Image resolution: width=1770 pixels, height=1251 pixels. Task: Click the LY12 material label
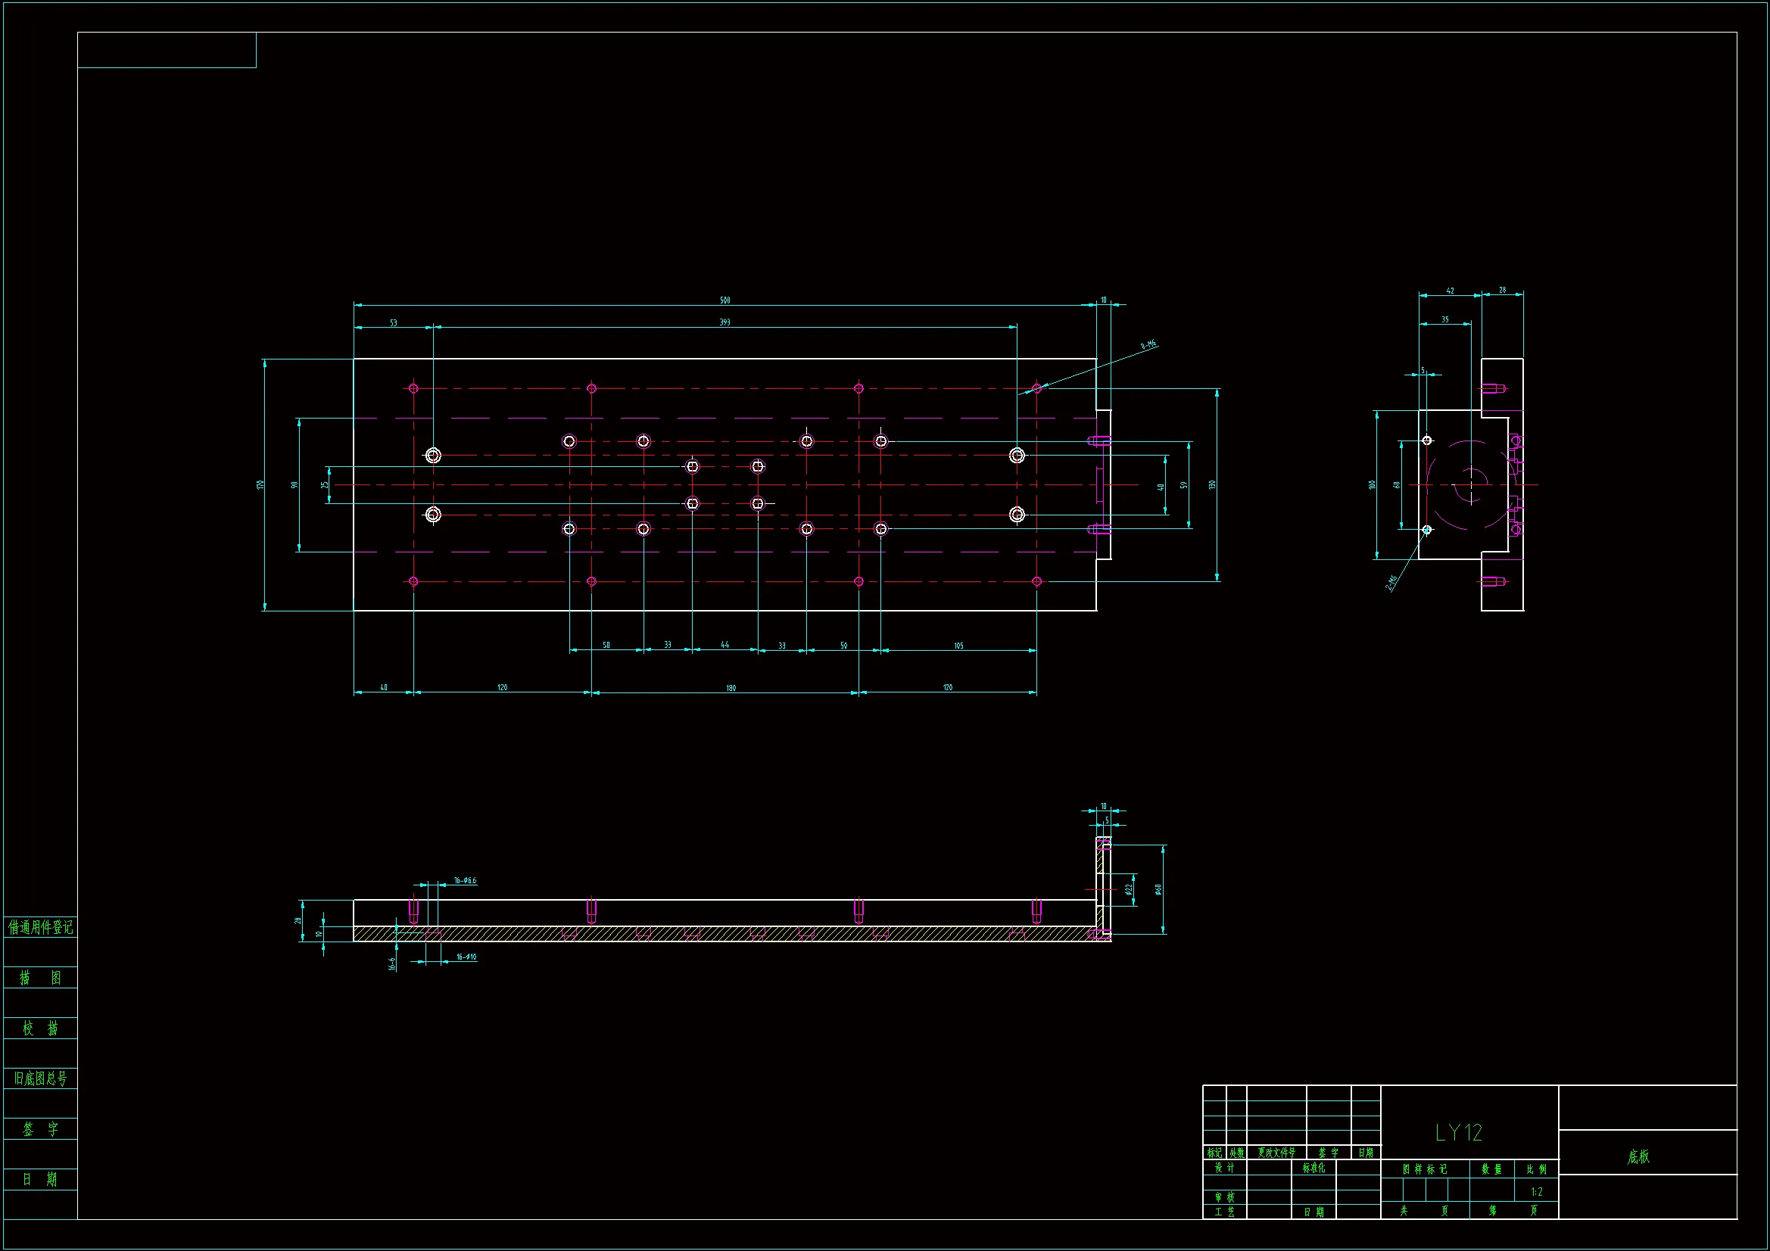1459,1132
